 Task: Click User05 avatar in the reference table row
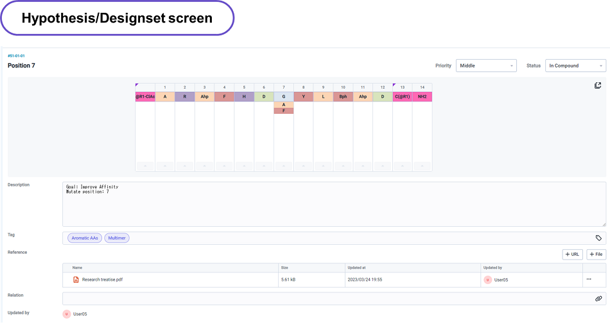(487, 280)
